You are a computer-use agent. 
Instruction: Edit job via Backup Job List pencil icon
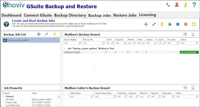[47, 34]
